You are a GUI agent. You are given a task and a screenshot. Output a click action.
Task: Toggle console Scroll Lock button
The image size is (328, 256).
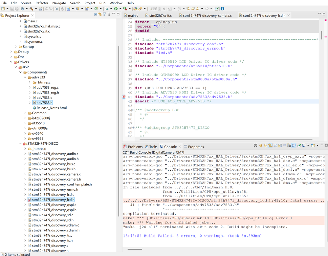[x=280, y=146]
